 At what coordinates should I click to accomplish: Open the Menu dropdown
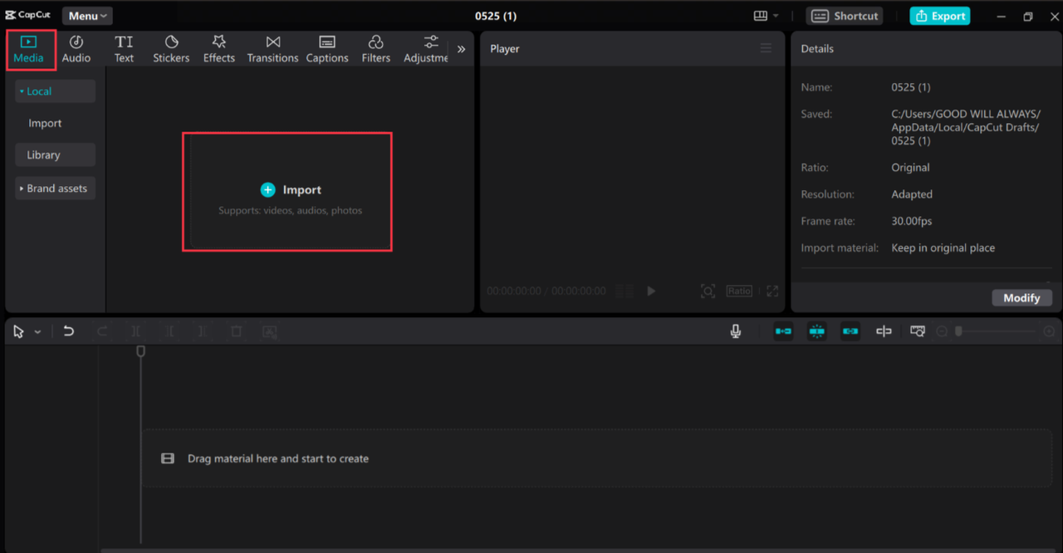click(87, 16)
